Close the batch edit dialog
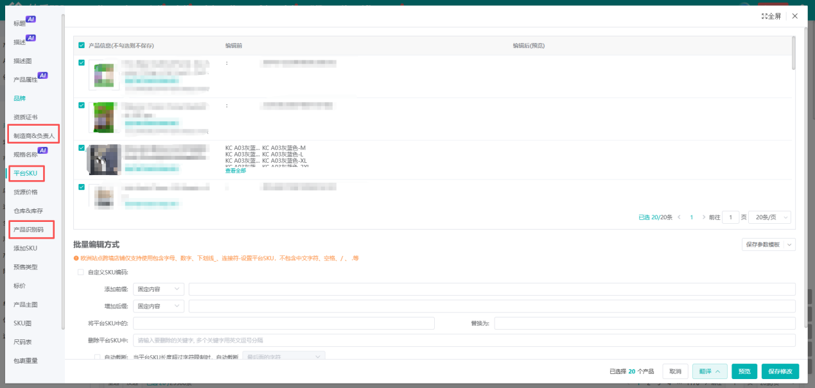The height and width of the screenshot is (388, 815). click(x=795, y=16)
